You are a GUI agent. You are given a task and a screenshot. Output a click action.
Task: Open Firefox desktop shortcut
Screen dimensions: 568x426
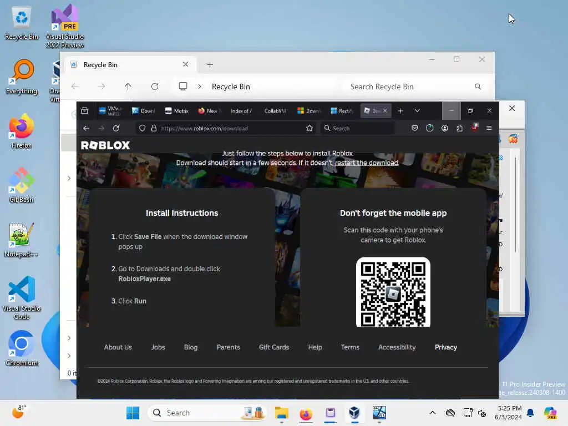coord(22,131)
